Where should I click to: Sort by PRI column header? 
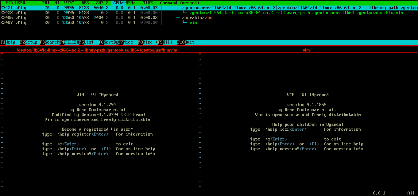tap(46, 3)
